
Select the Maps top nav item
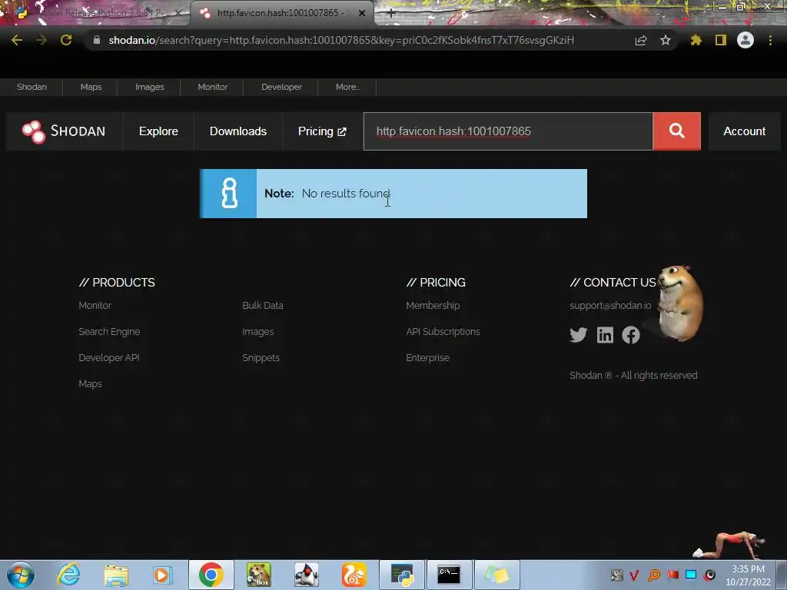tap(91, 87)
